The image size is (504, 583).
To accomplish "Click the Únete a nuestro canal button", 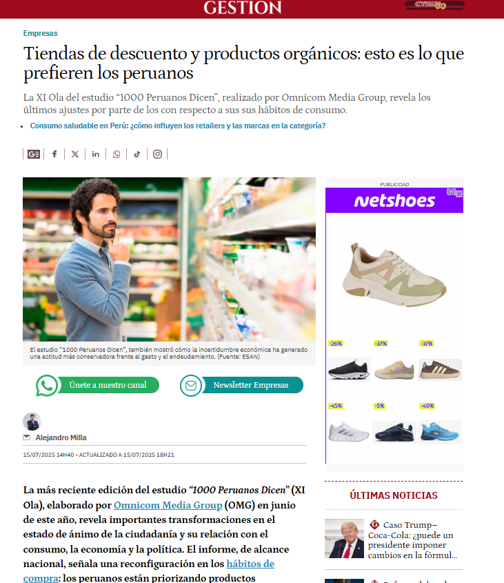I will (x=97, y=385).
